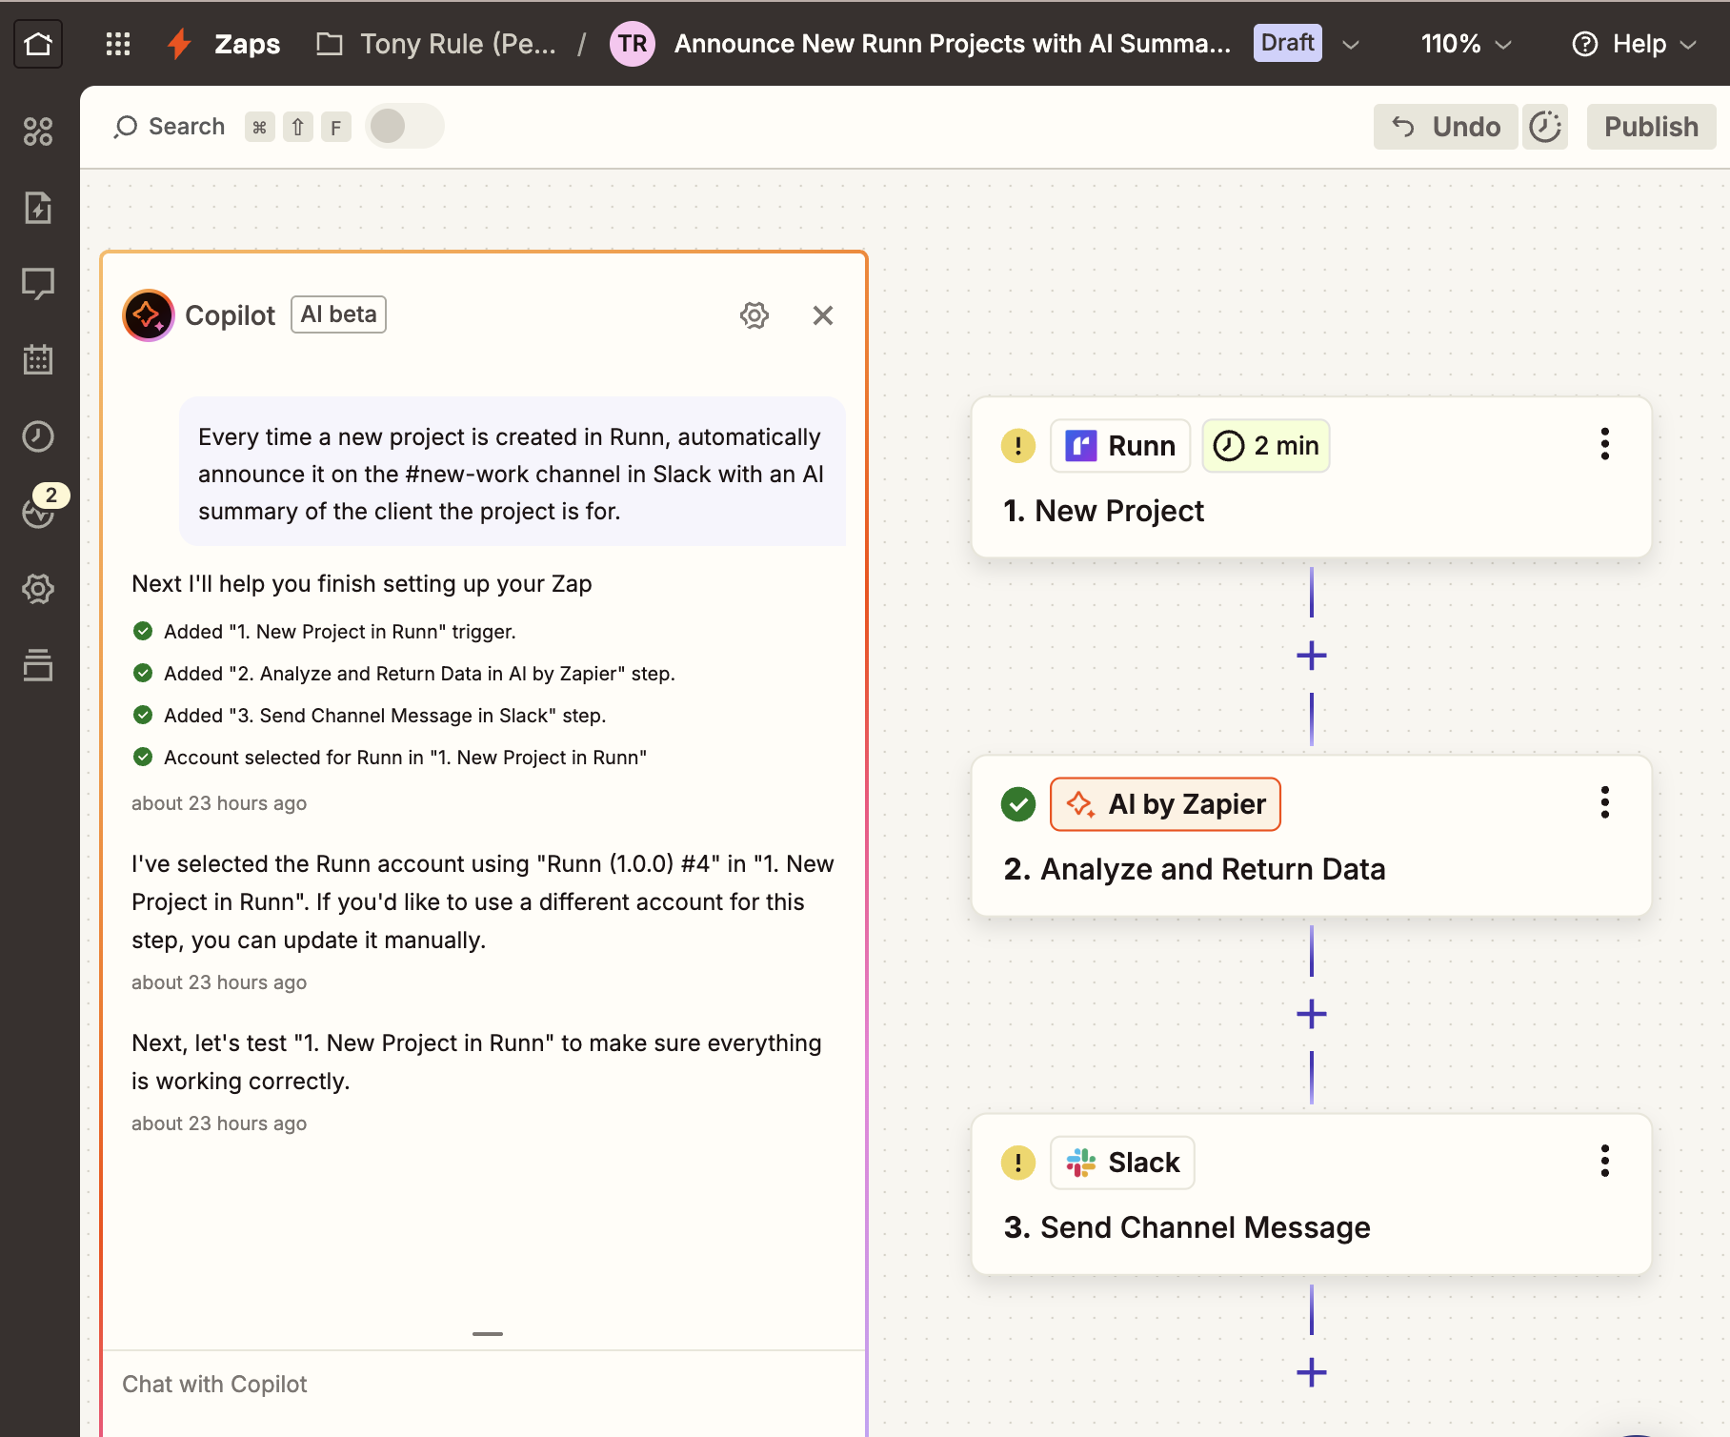The image size is (1730, 1437).
Task: Click the Slack app badge
Action: 1122,1163
